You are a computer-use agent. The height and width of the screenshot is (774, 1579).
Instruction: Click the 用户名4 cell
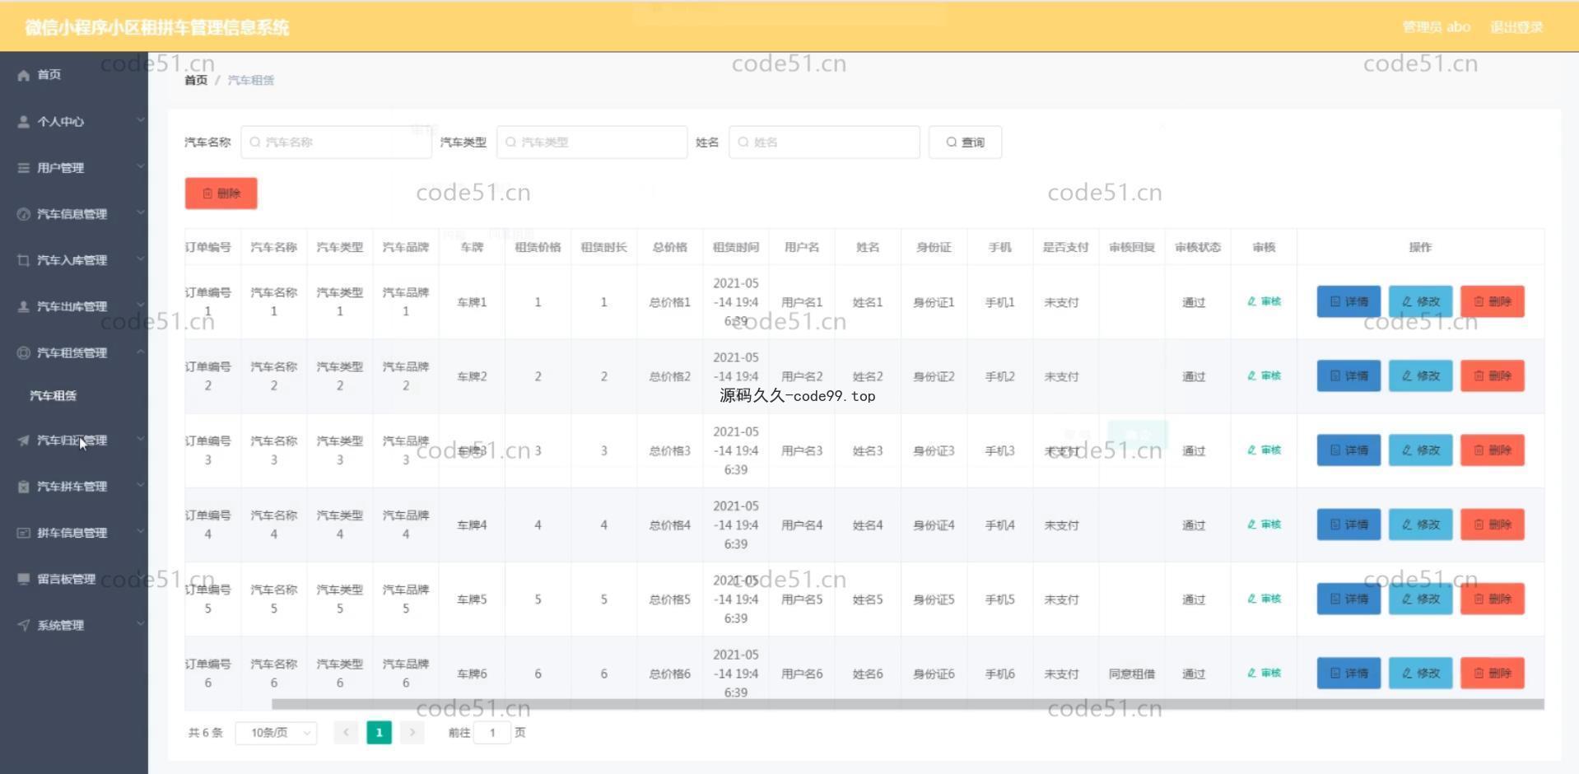coord(802,525)
